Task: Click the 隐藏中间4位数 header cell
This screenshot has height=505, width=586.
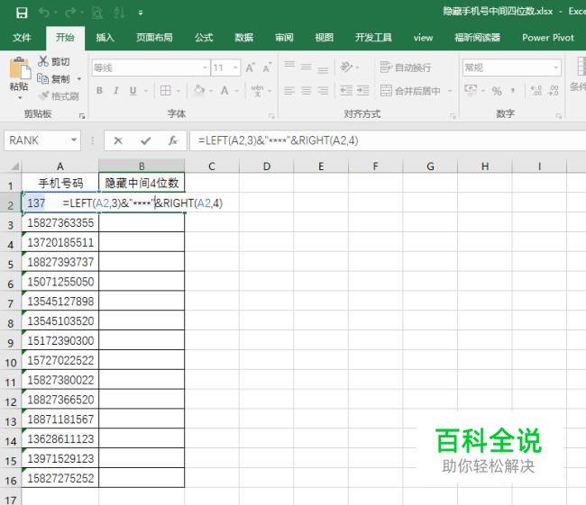Action: coord(142,183)
